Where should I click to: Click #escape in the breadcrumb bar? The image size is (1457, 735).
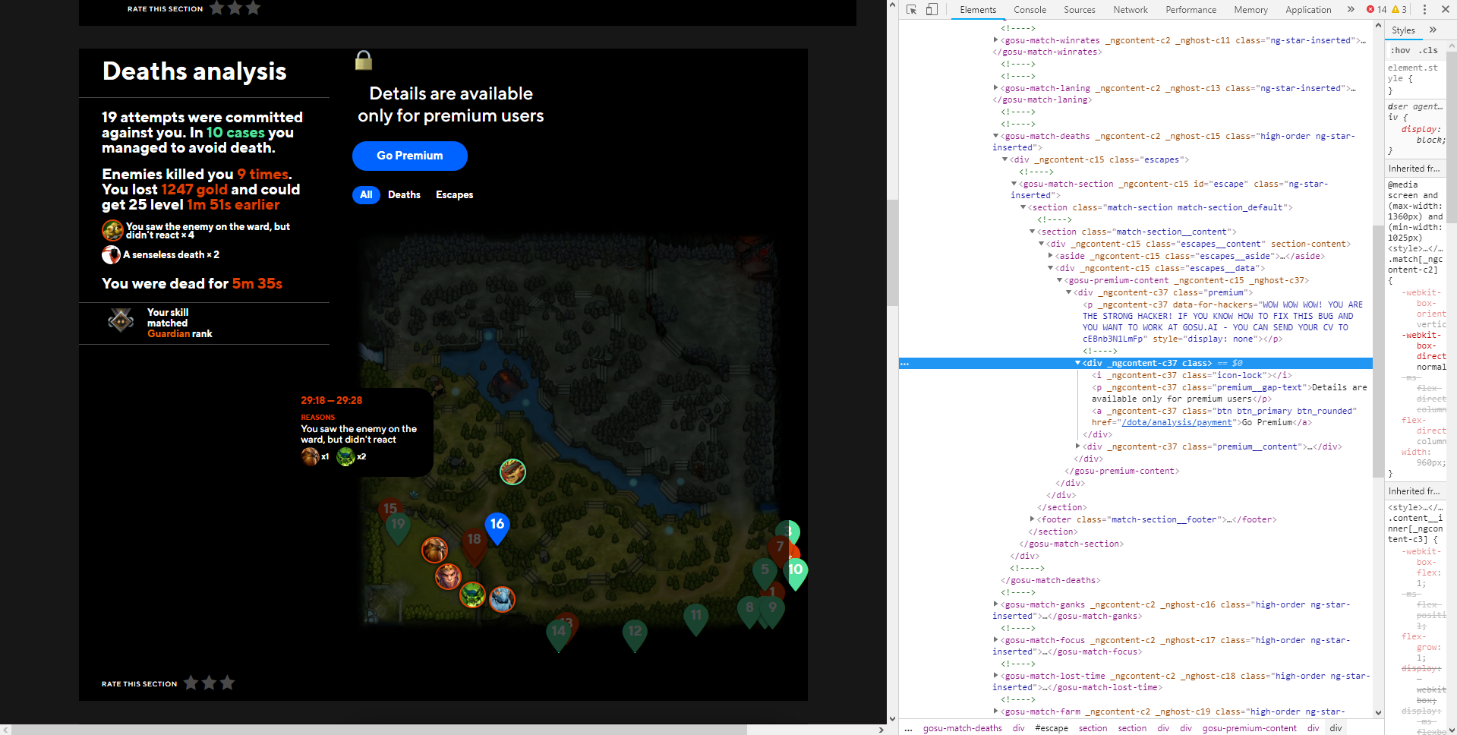1052,728
